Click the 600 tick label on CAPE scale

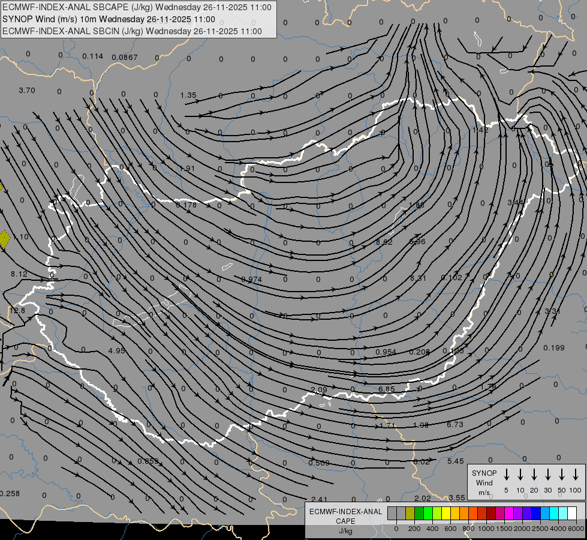pos(450,529)
